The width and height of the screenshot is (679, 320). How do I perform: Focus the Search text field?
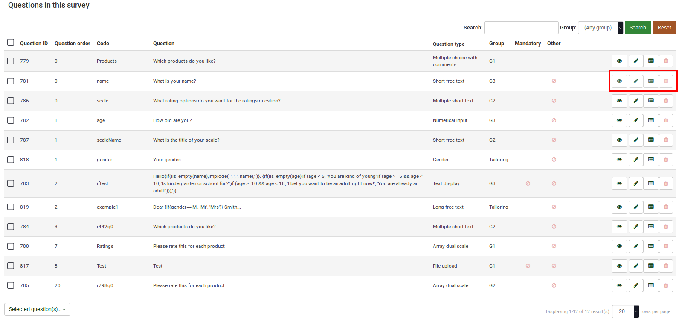[521, 28]
